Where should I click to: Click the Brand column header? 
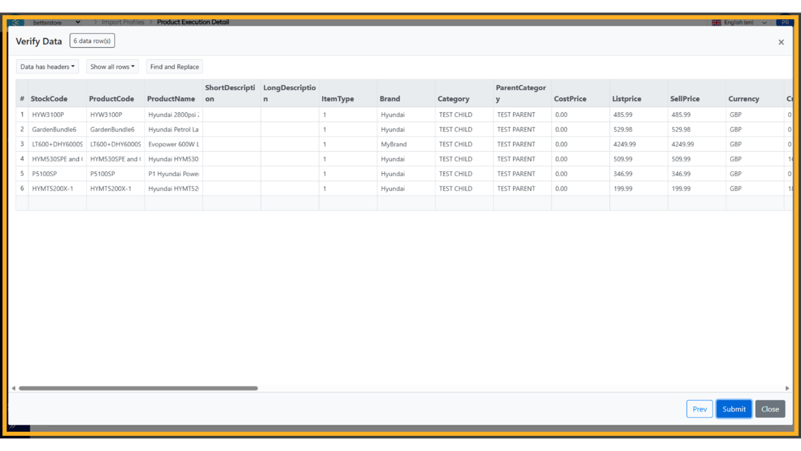pos(390,99)
